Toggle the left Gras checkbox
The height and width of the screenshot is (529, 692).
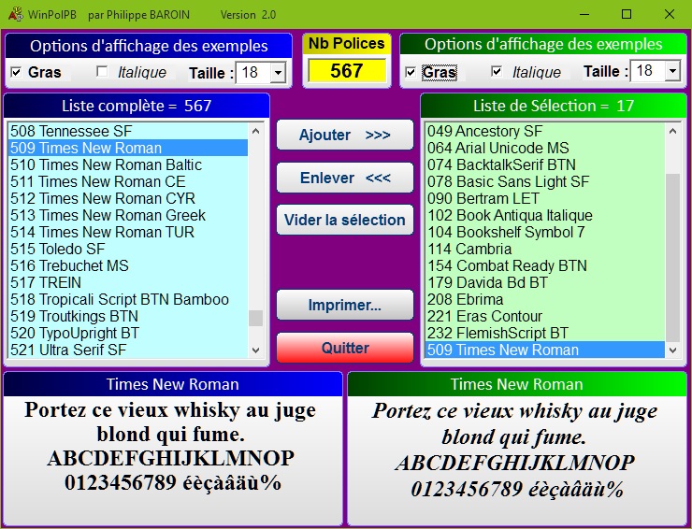click(16, 72)
